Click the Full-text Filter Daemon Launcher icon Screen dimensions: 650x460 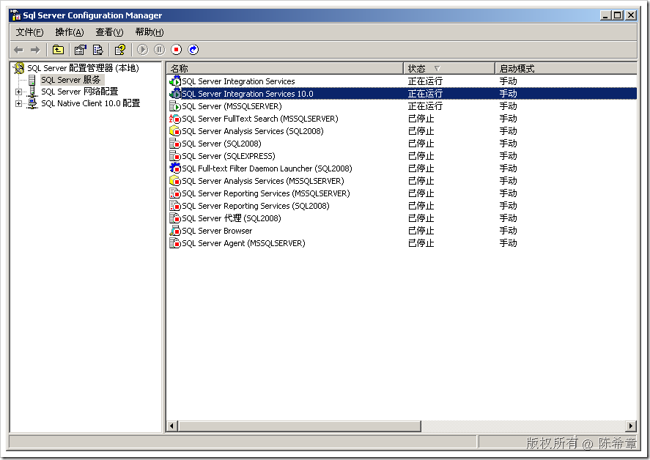175,168
